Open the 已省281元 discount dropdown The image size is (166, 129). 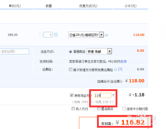point(86,35)
